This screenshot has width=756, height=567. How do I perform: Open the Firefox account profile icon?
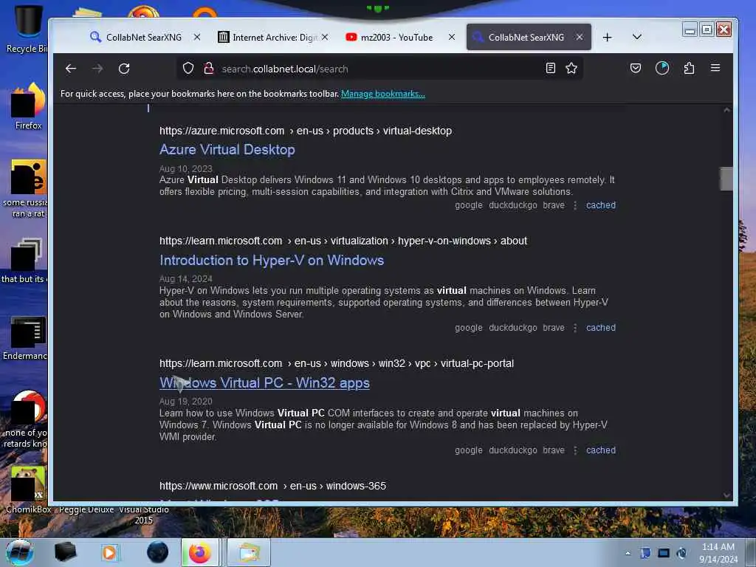click(x=662, y=68)
